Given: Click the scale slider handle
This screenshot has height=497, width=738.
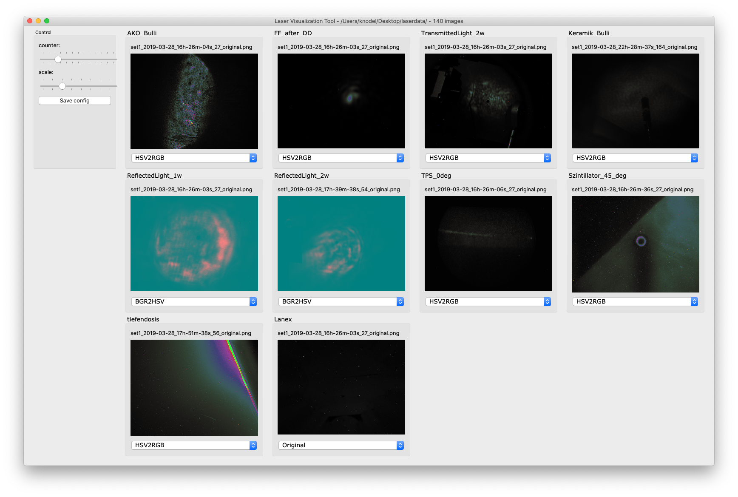Looking at the screenshot, I should click(x=62, y=86).
